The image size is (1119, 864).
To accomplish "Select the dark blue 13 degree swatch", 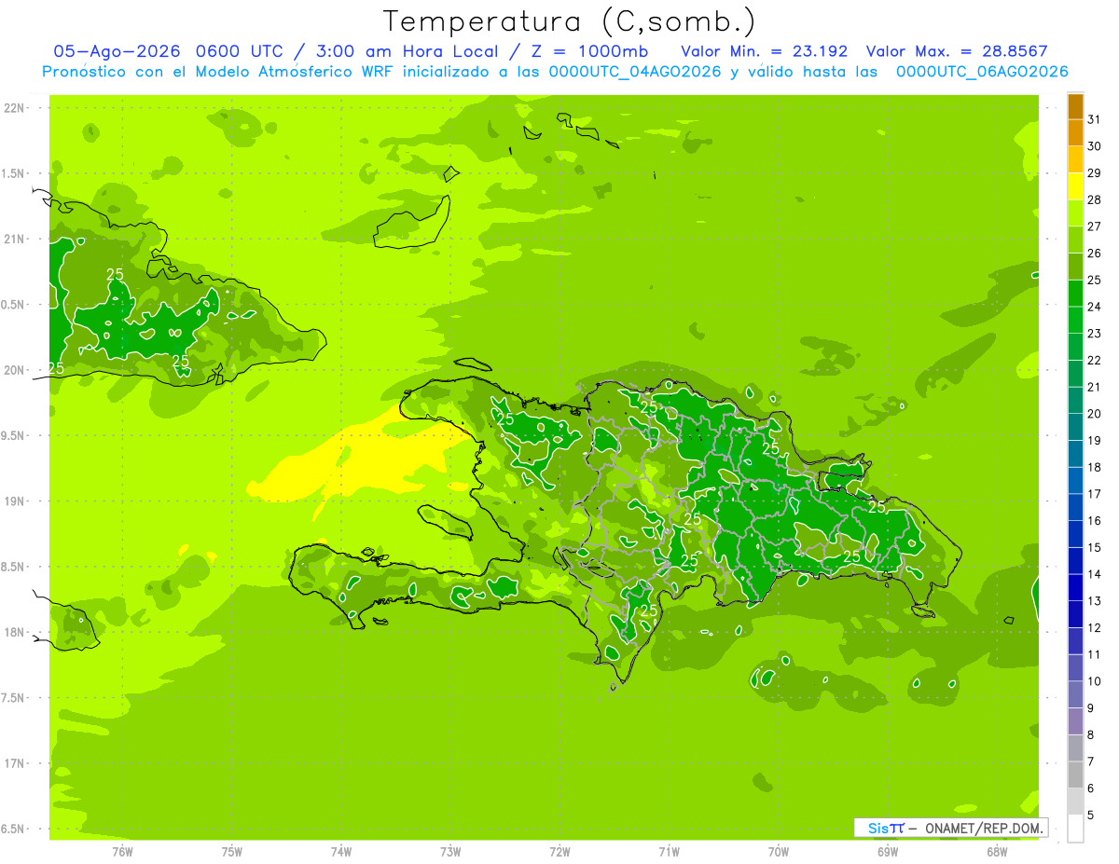I will (1075, 588).
